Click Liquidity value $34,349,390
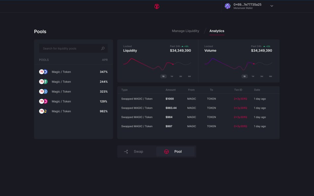The height and width of the screenshot is (196, 314). [x=180, y=51]
